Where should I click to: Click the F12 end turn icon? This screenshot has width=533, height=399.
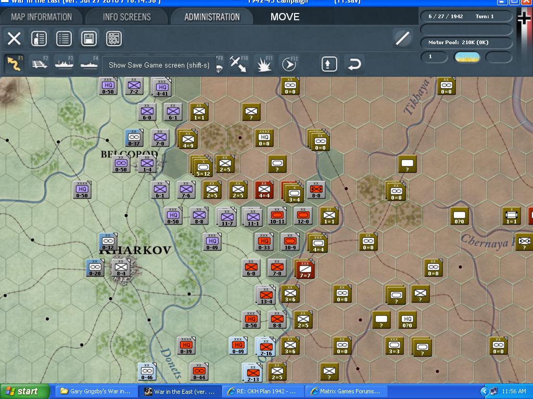tap(289, 64)
